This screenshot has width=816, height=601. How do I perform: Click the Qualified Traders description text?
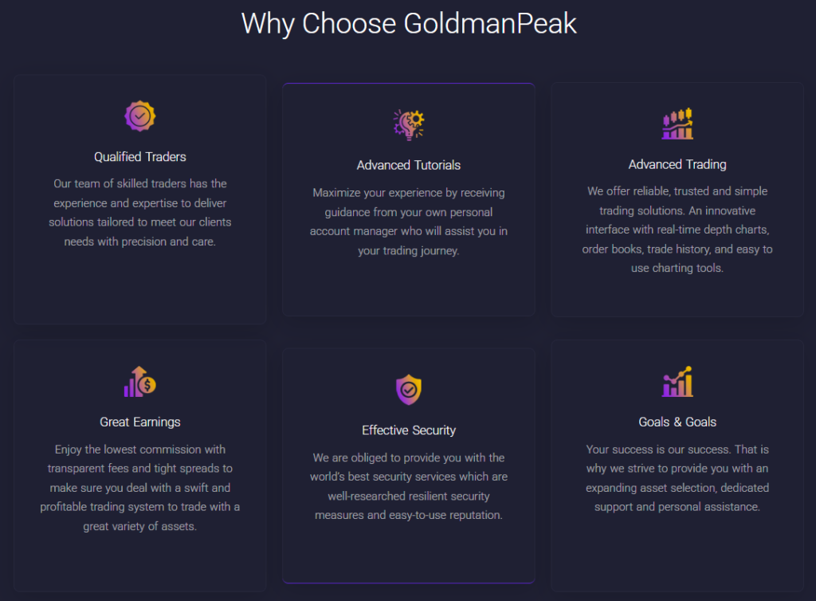pos(140,212)
